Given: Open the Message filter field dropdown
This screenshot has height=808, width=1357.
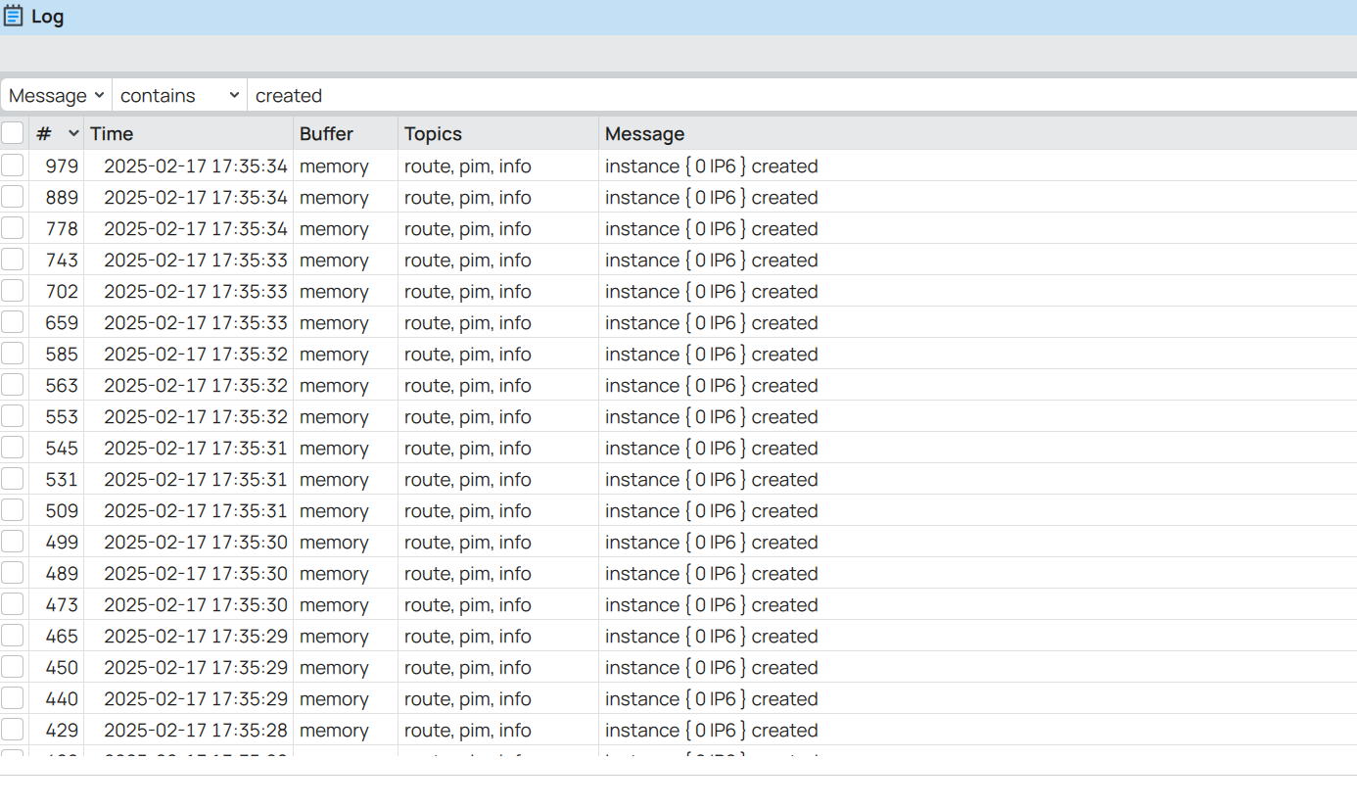Looking at the screenshot, I should (57, 95).
